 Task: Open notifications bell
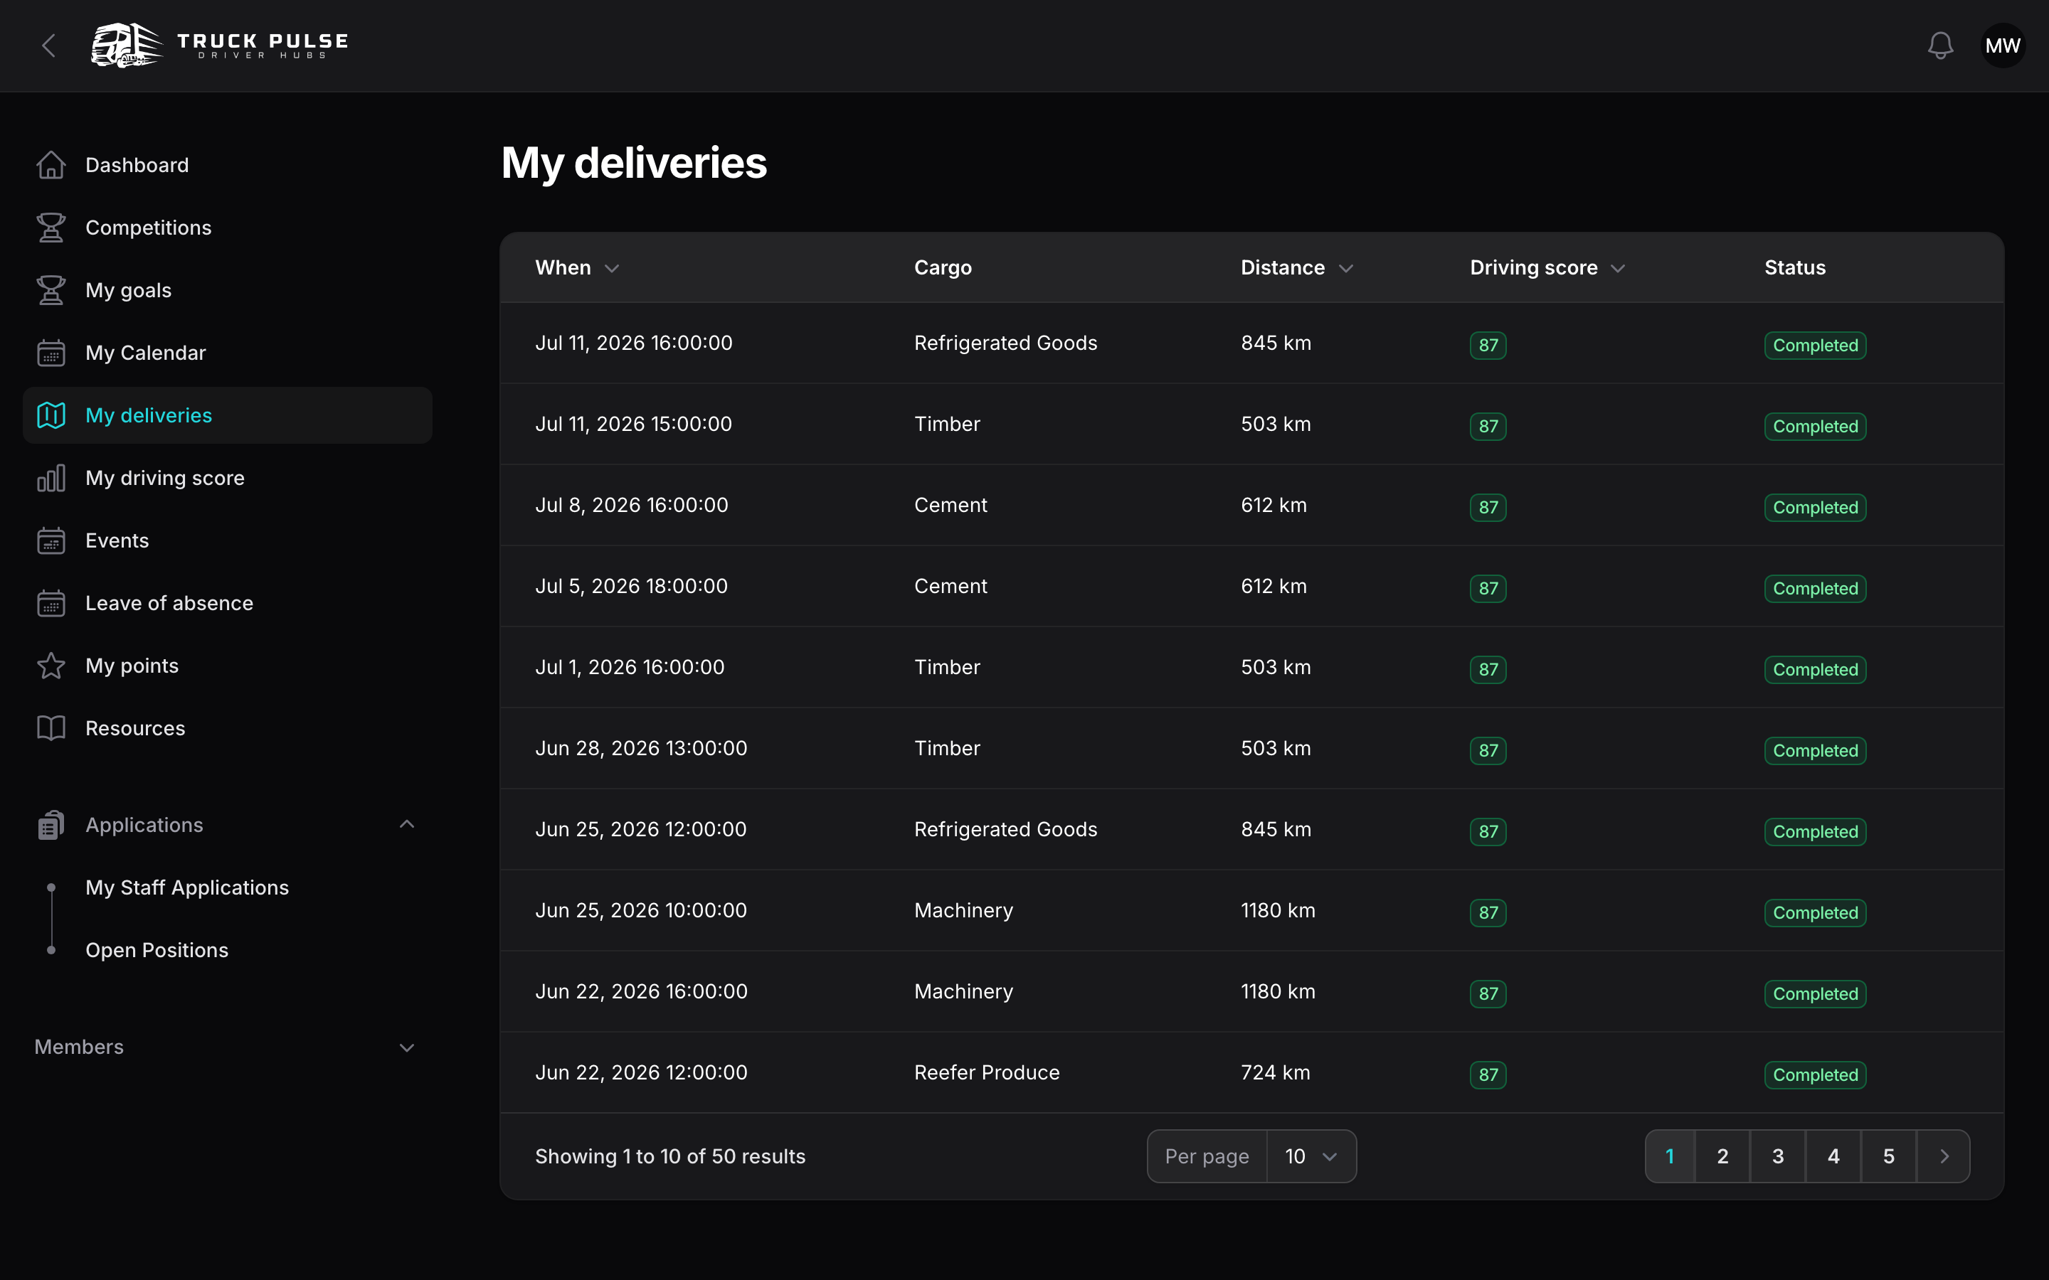tap(1939, 46)
